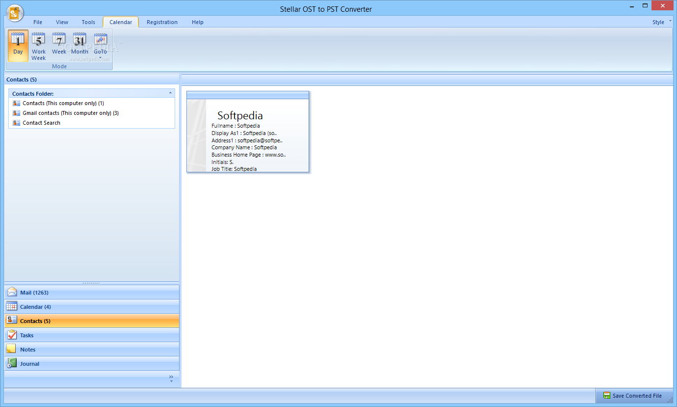Image resolution: width=677 pixels, height=407 pixels.
Task: Click the Save Converted File disk icon
Action: pyautogui.click(x=607, y=396)
